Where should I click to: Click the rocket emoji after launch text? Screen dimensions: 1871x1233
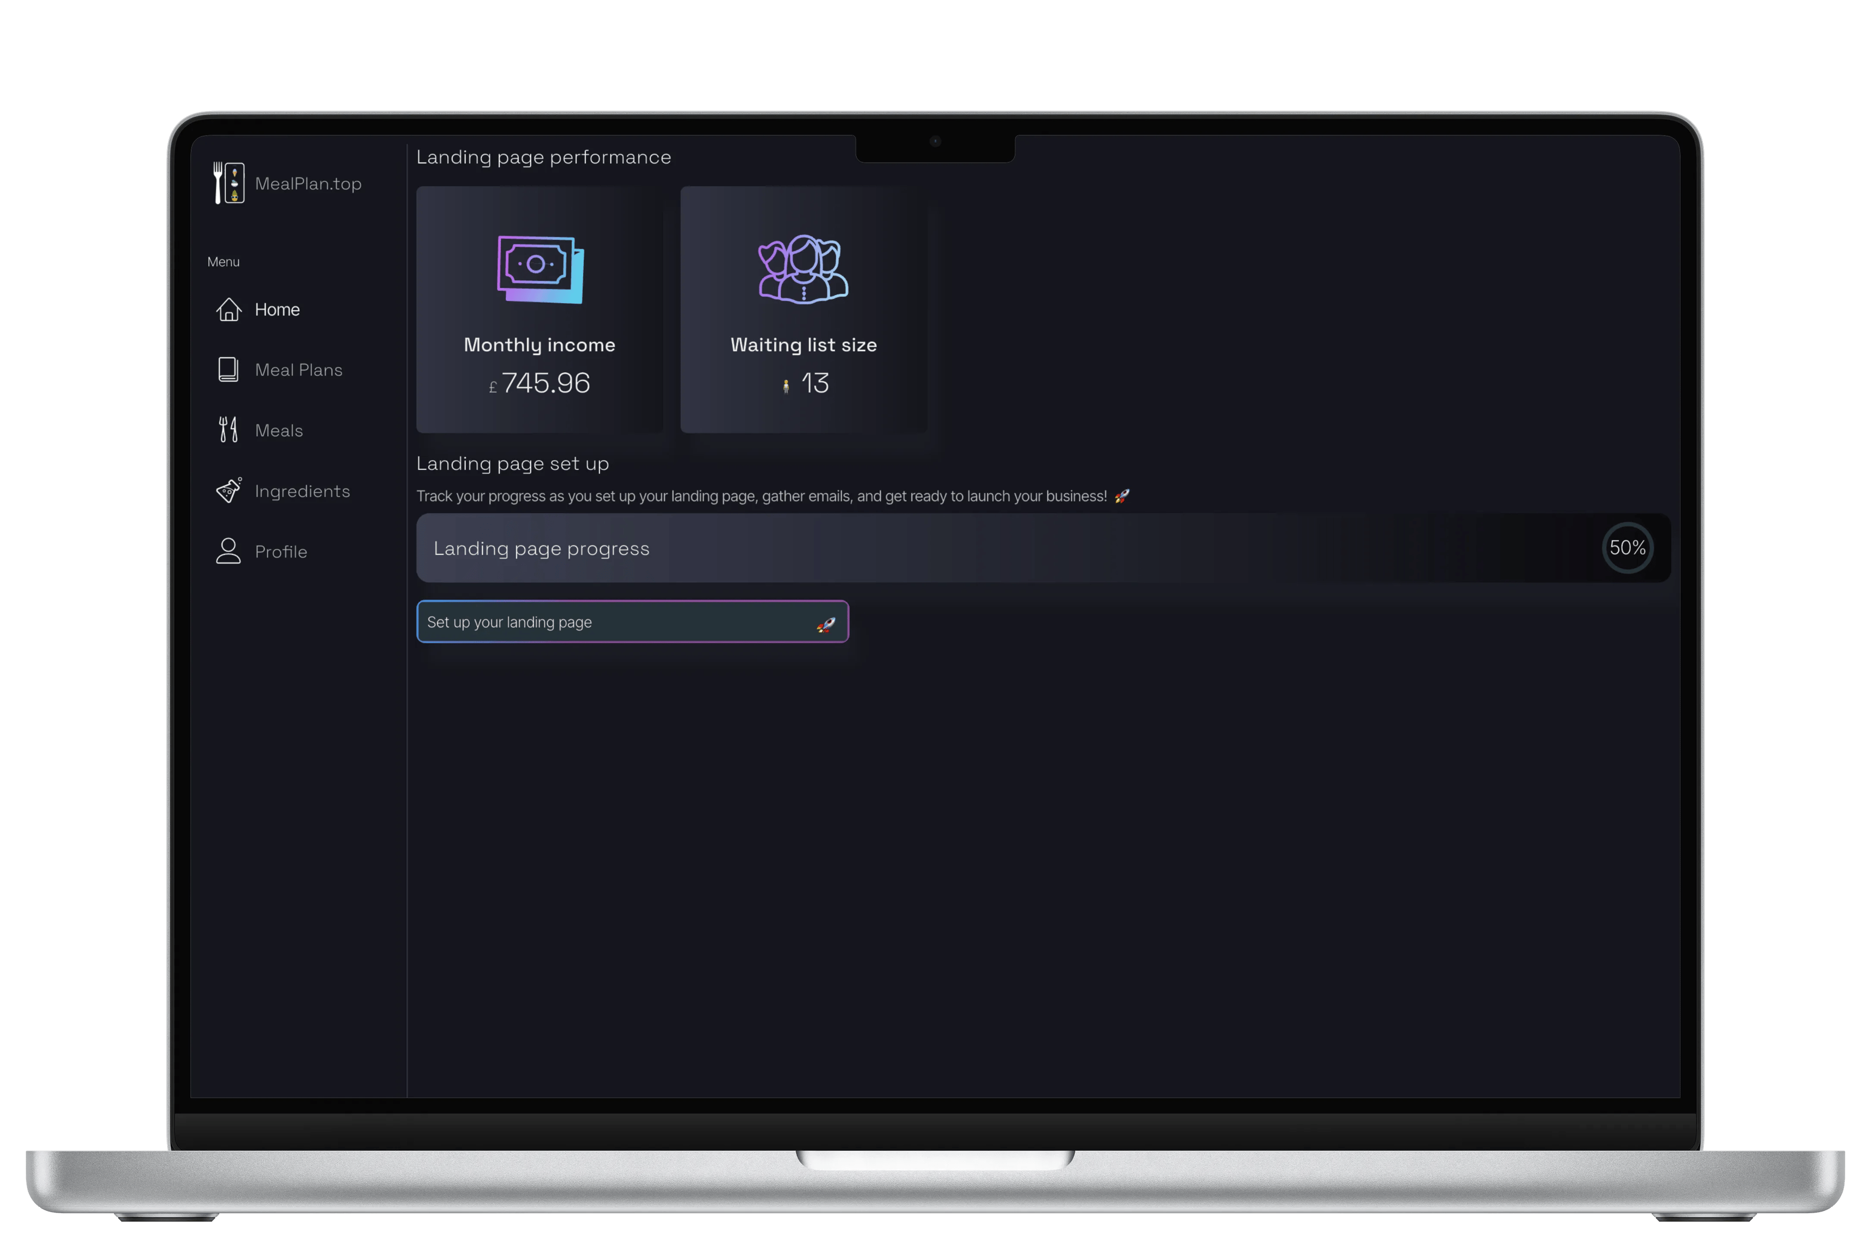1122,496
